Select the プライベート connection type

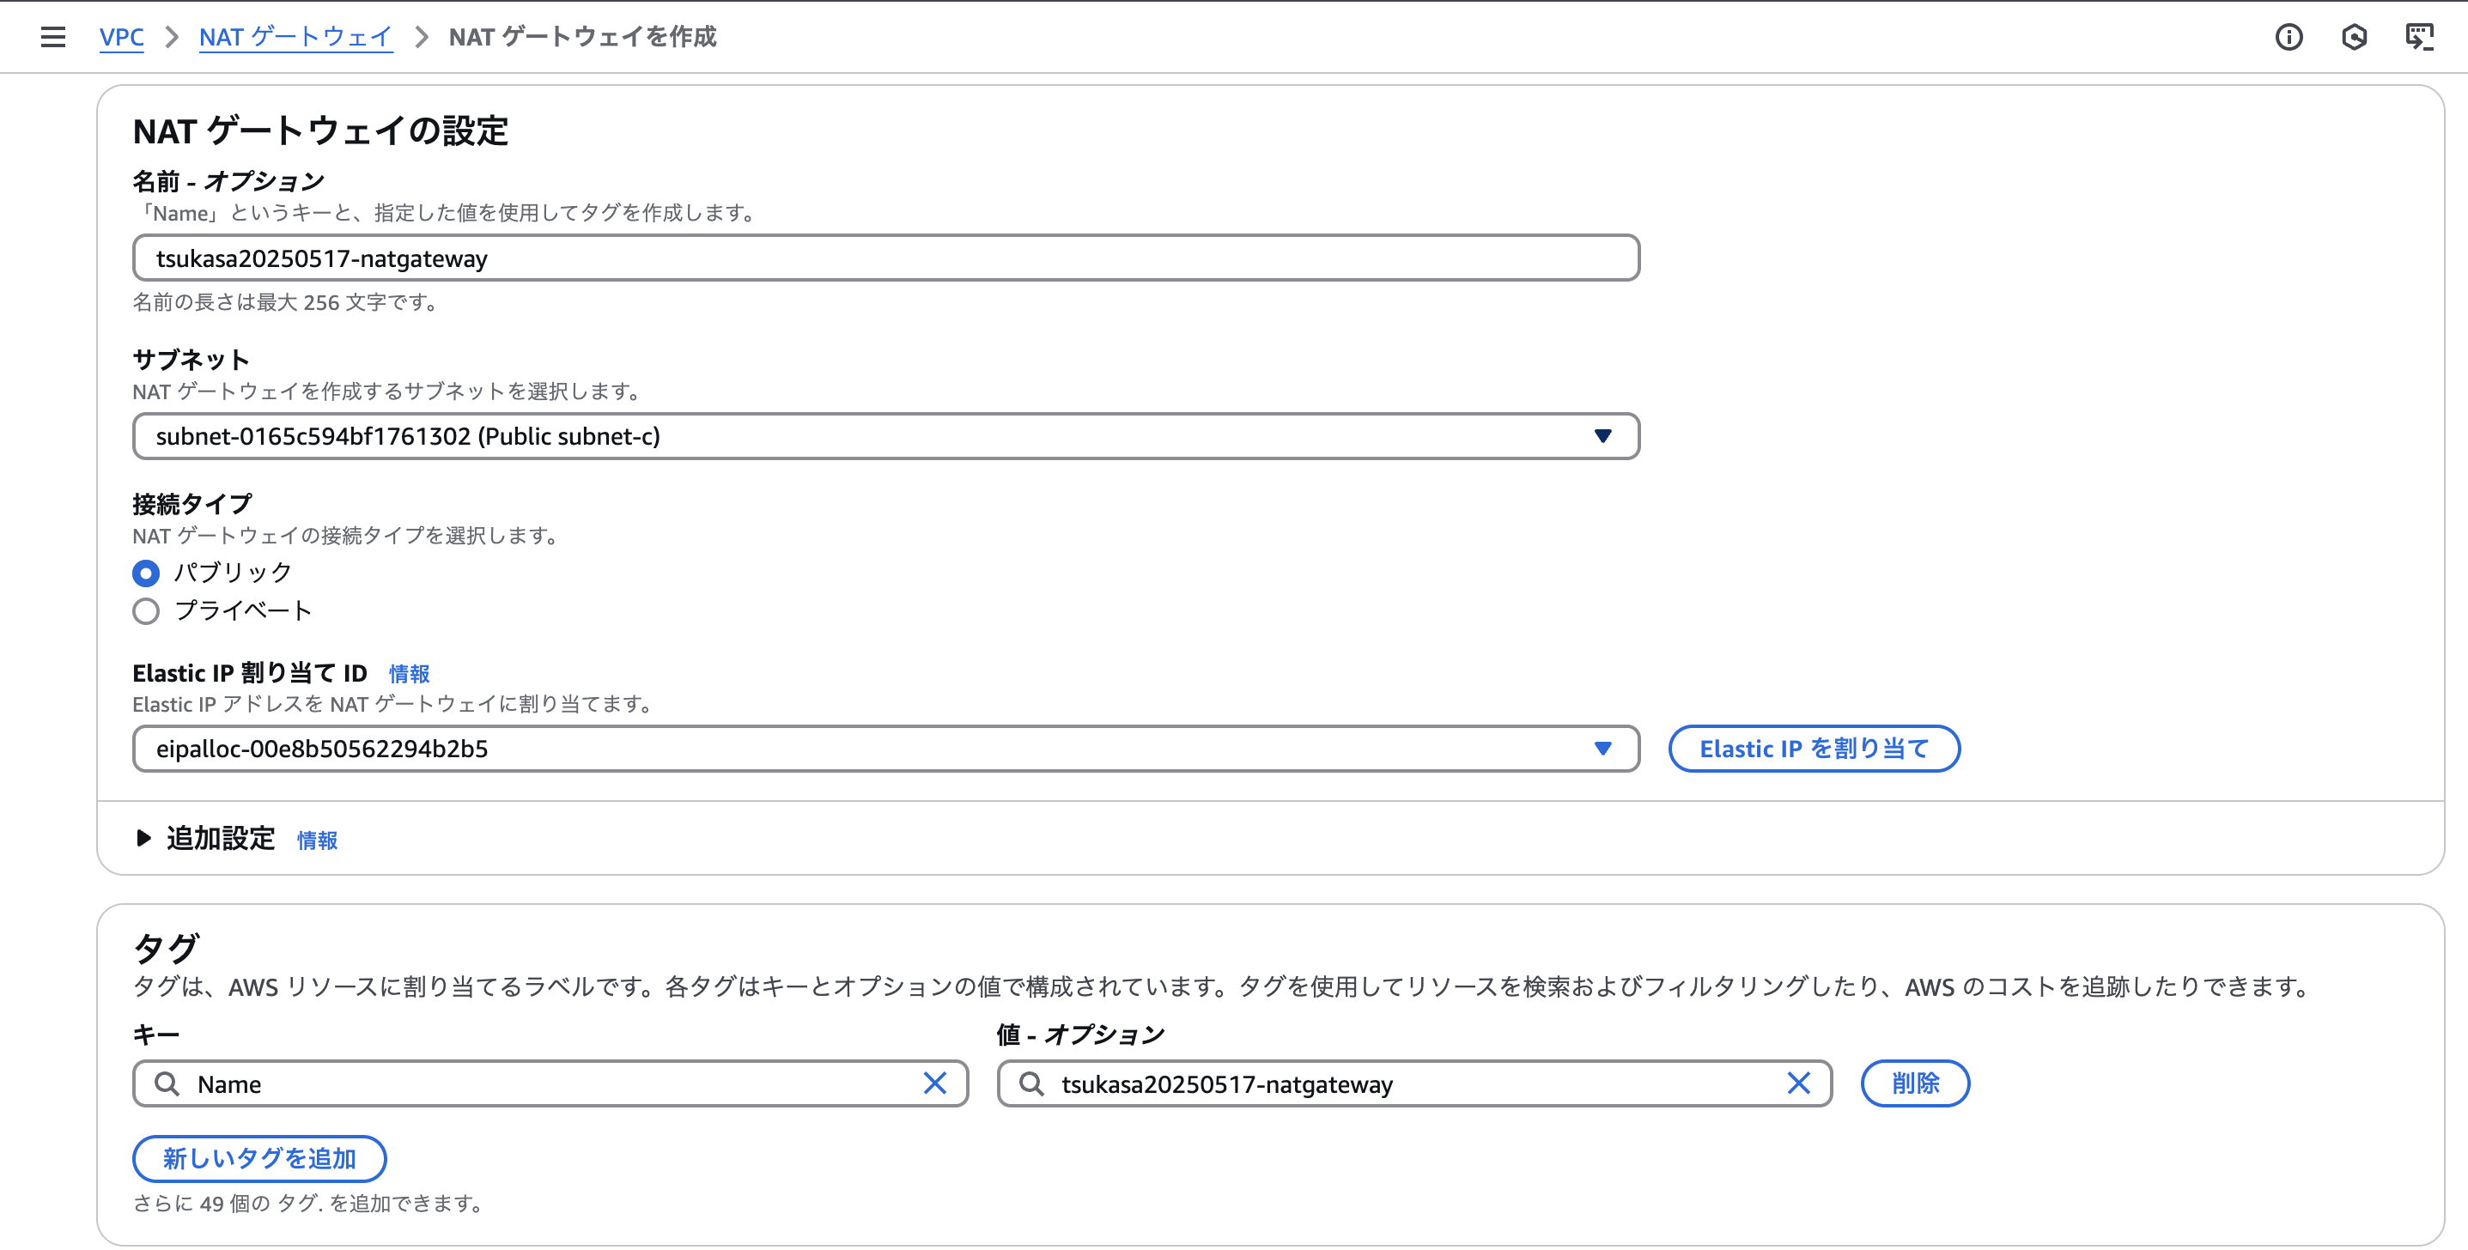[146, 611]
